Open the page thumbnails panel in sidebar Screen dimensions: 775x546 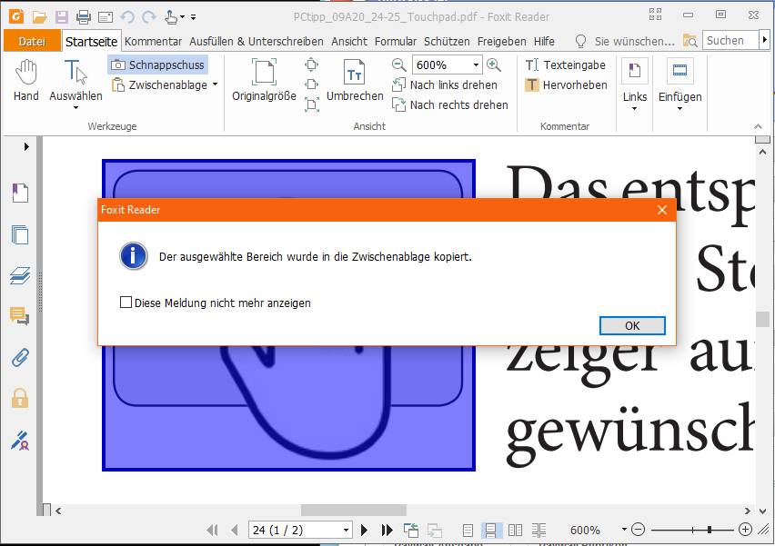tap(20, 234)
